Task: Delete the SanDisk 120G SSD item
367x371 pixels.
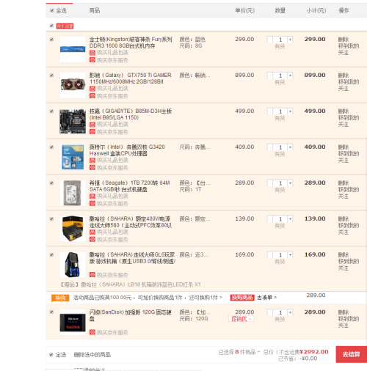Action: click(x=344, y=312)
